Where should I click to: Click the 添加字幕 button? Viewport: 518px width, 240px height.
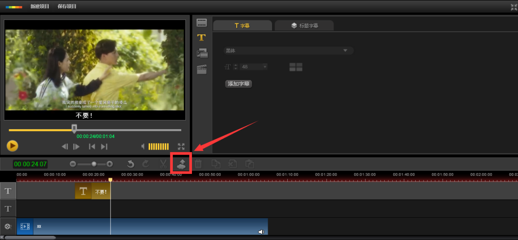[239, 84]
